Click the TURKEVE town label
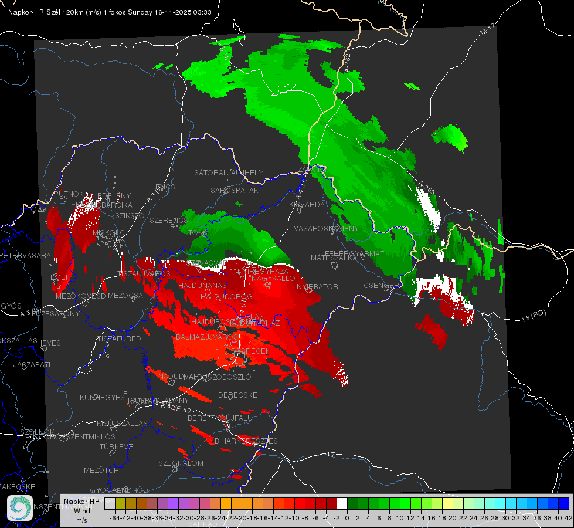This screenshot has width=574, height=528. 117,447
